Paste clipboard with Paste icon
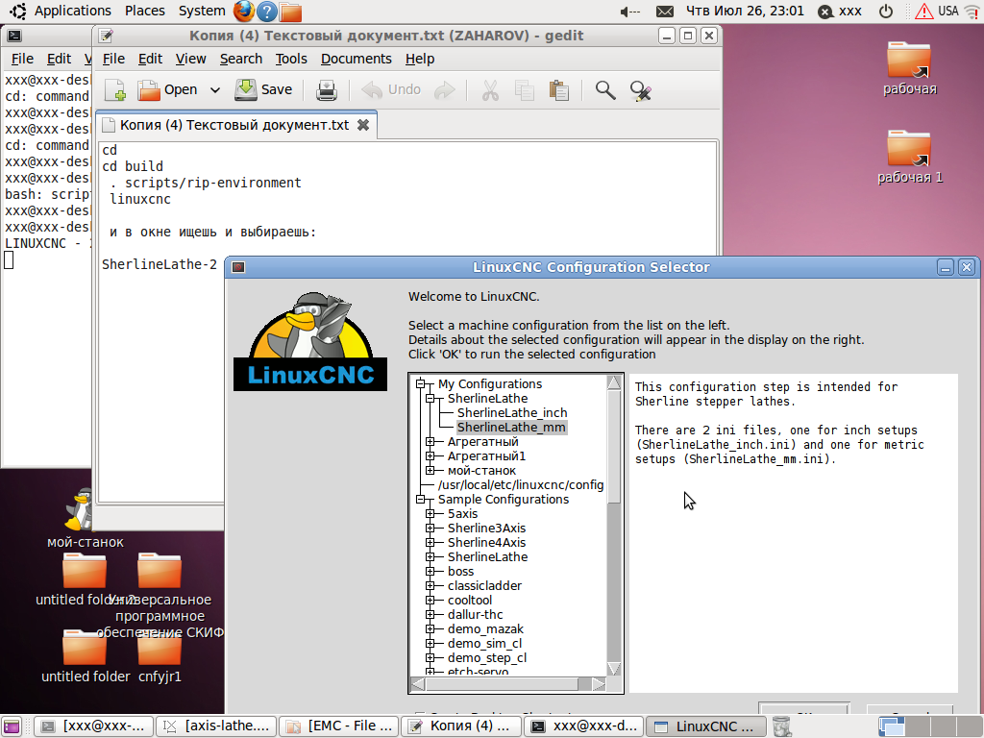Screen dimensions: 984x738 pyautogui.click(x=558, y=90)
